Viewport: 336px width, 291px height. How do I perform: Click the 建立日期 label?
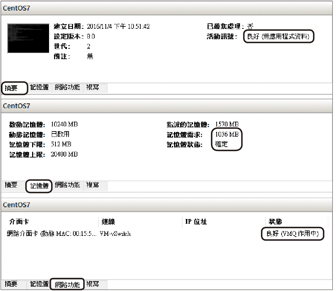(69, 27)
